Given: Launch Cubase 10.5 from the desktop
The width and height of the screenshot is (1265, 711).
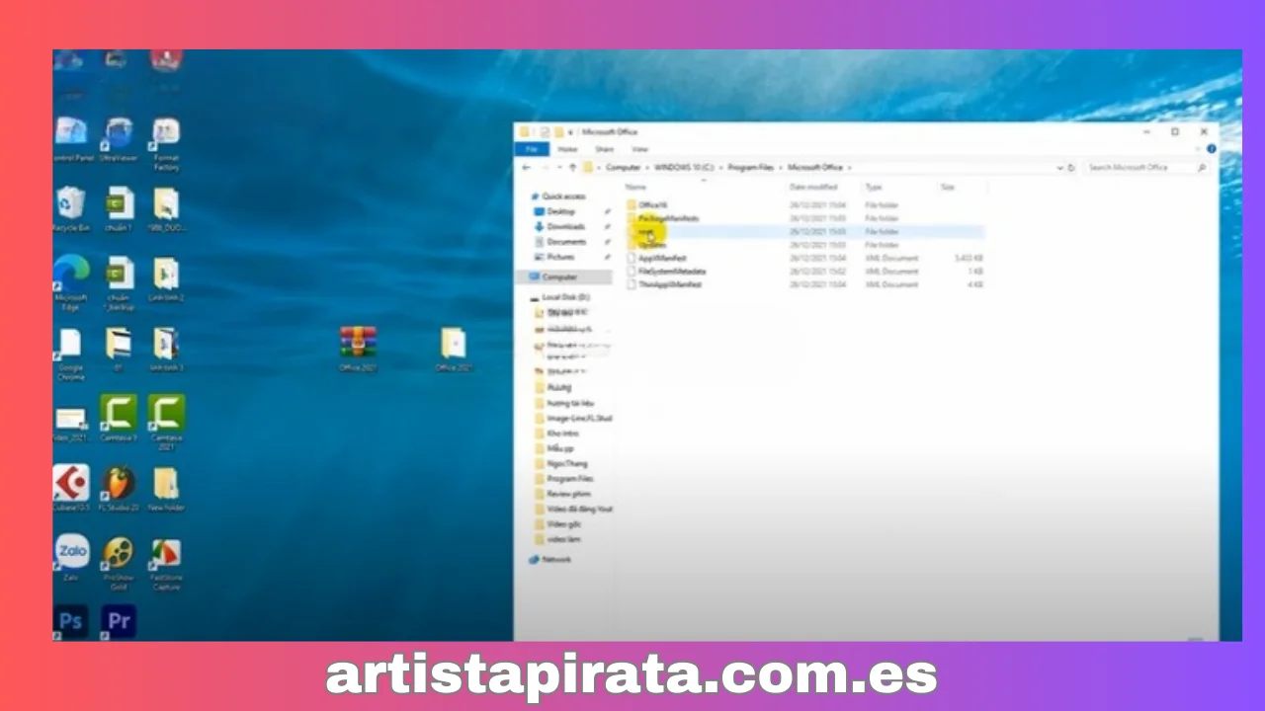Looking at the screenshot, I should coord(71,488).
